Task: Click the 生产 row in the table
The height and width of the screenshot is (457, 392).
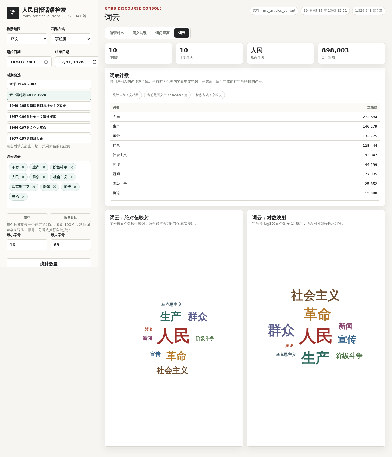Action: pos(245,126)
